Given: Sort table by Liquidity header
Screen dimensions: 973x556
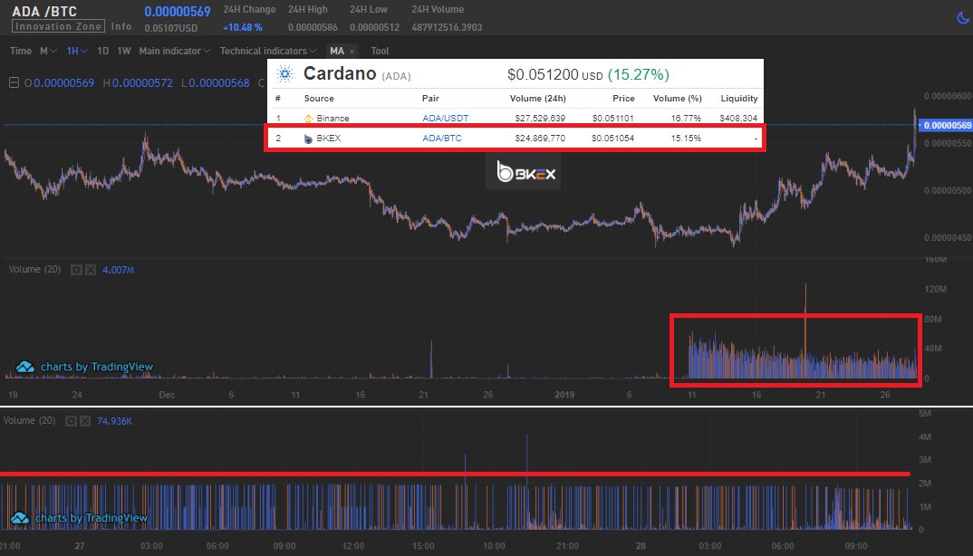Looking at the screenshot, I should coord(739,98).
